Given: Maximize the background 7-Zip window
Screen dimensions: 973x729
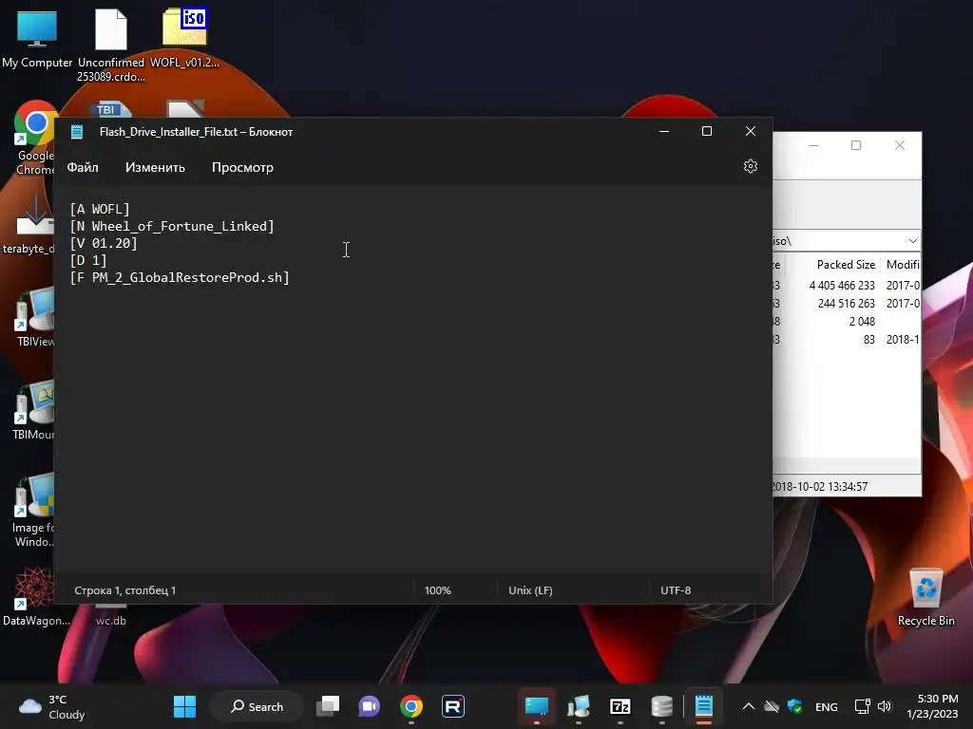Looking at the screenshot, I should [x=856, y=145].
